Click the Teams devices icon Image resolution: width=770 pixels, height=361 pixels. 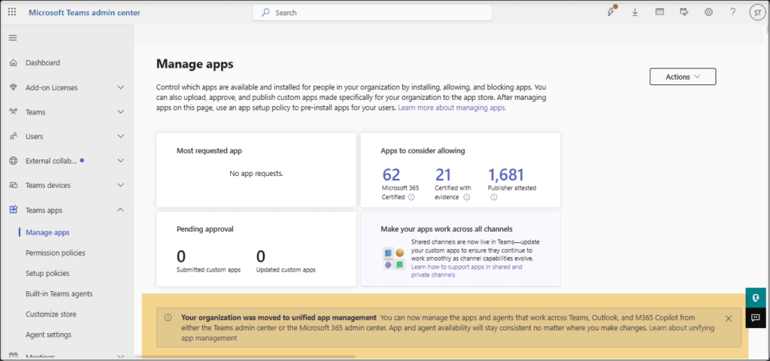pos(14,186)
